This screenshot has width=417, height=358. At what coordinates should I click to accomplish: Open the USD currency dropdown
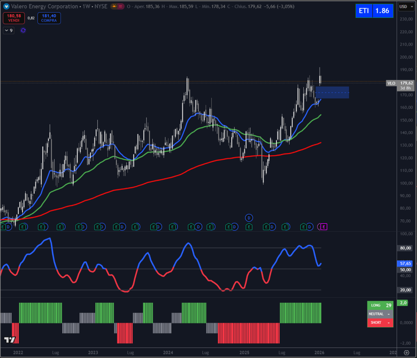tap(406, 6)
